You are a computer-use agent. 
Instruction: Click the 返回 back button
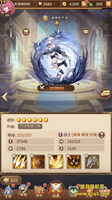pos(11,180)
